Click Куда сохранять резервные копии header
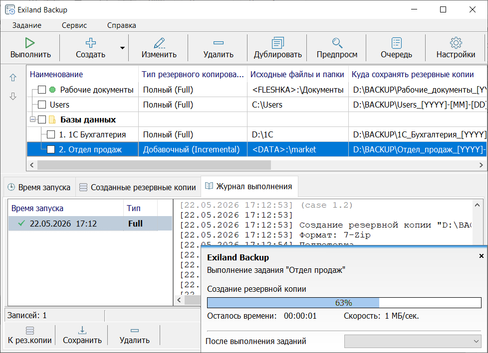 coord(418,74)
